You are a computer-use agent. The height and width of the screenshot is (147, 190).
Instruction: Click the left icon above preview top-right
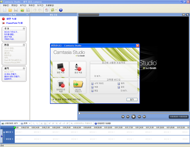(184, 15)
